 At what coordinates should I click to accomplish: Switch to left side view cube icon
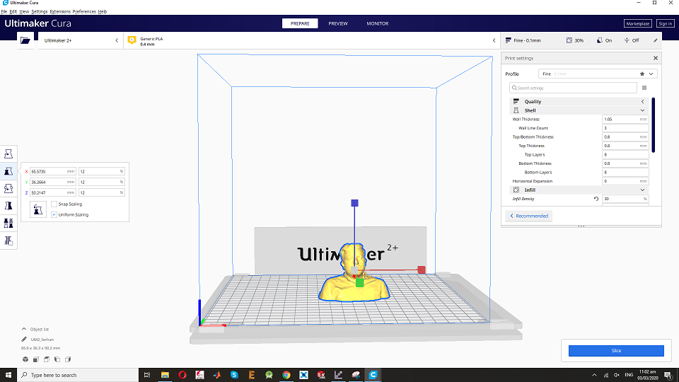[57, 359]
